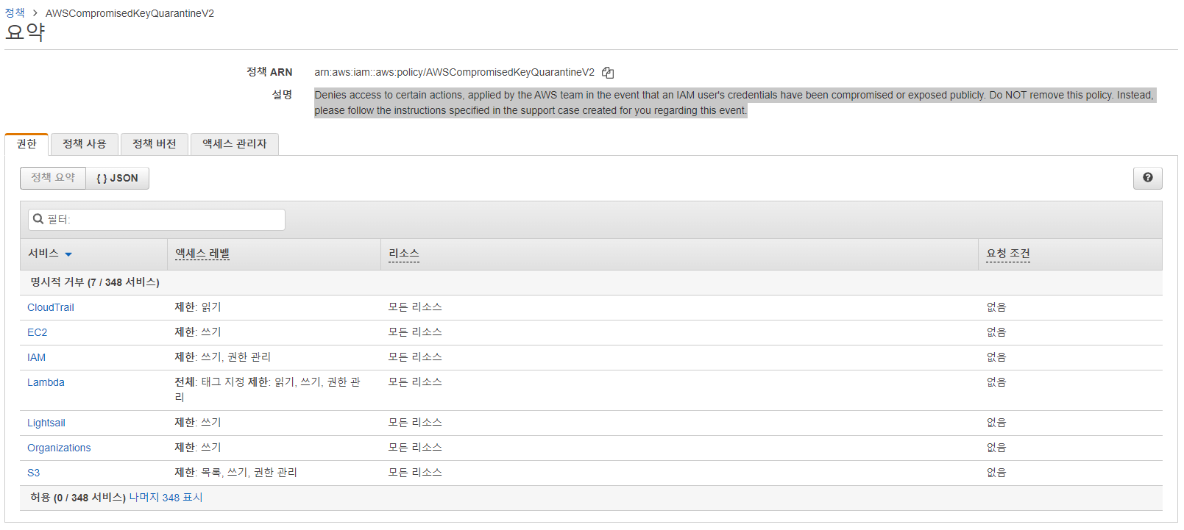Click the 액세스 레벨 column header

click(202, 254)
